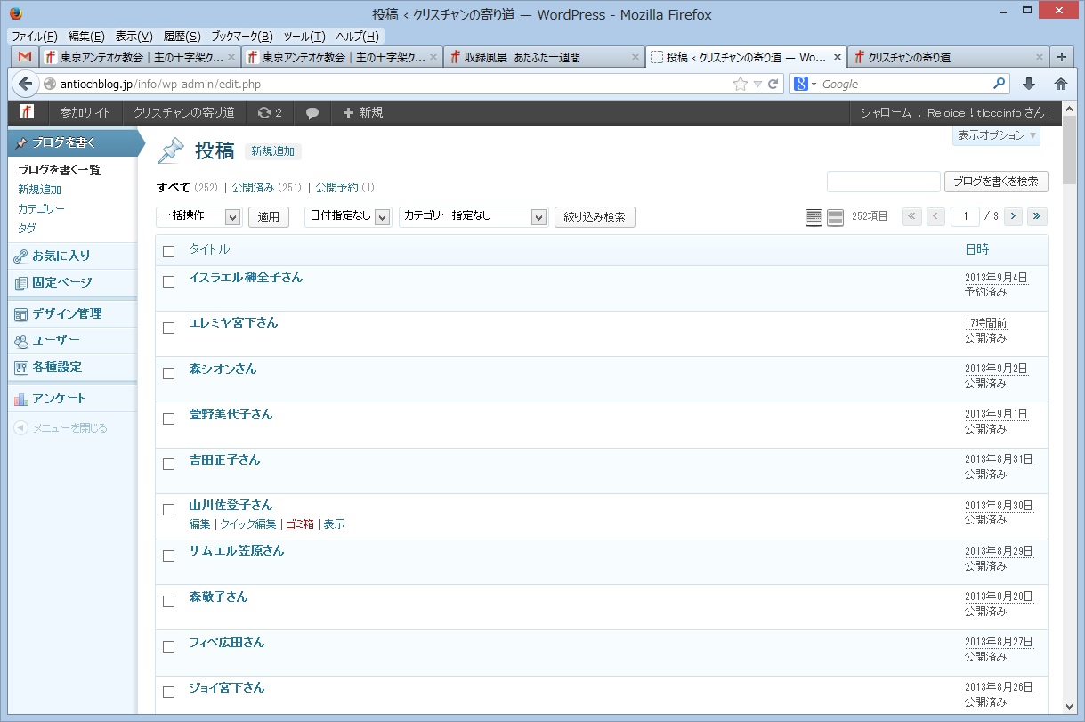
Task: Jump to last page arrow in pagination
Action: click(1037, 216)
